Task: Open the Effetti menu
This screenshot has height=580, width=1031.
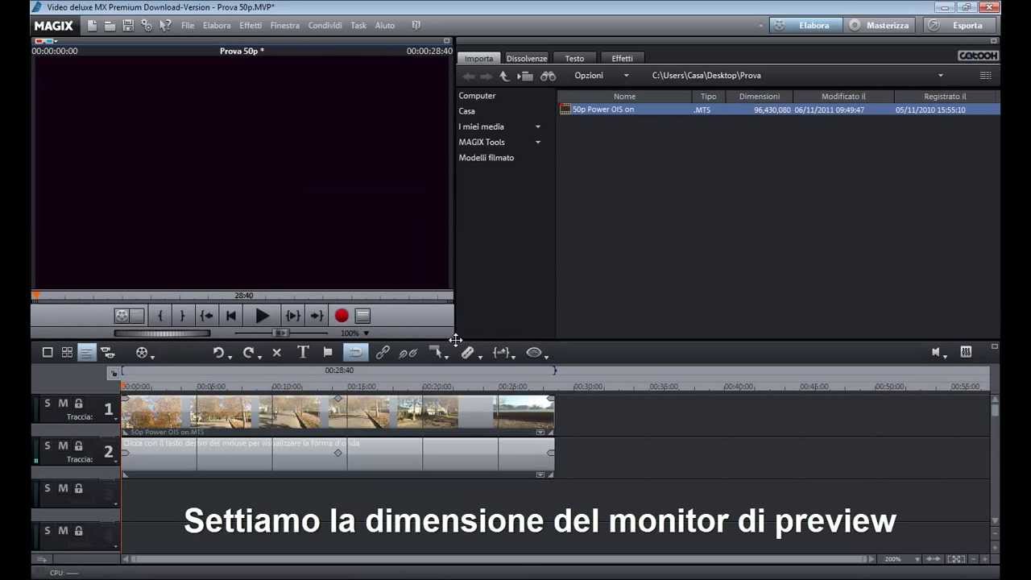Action: click(x=251, y=26)
